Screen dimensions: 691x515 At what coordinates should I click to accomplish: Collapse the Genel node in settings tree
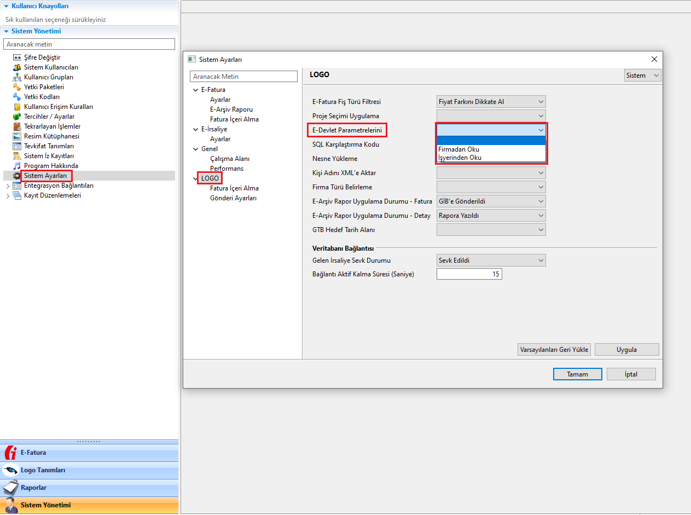pos(196,149)
